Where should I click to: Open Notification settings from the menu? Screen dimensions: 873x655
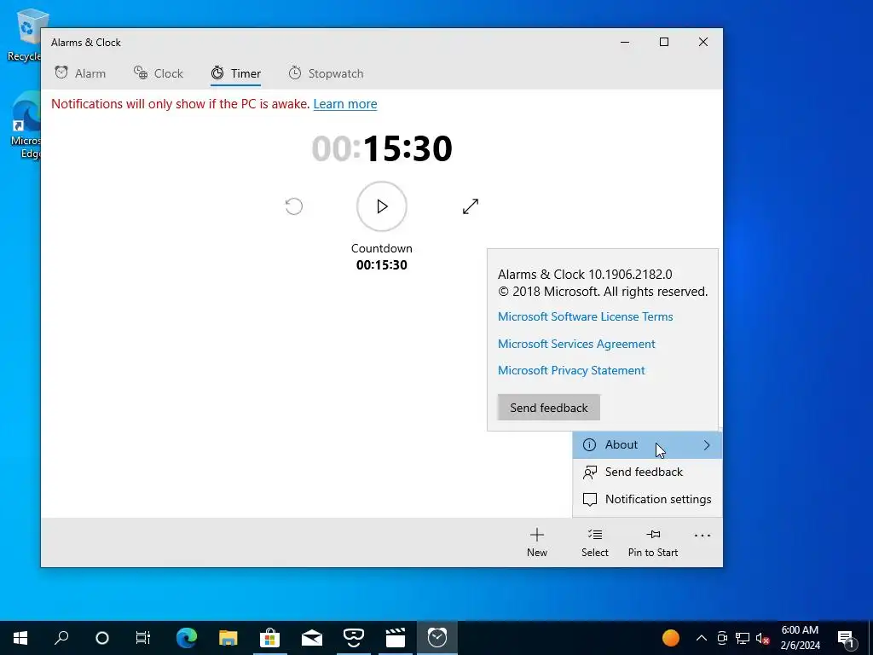pyautogui.click(x=647, y=500)
